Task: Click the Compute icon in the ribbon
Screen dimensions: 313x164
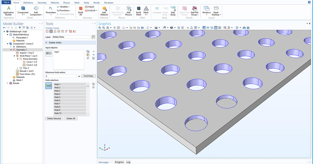Action: (157, 11)
